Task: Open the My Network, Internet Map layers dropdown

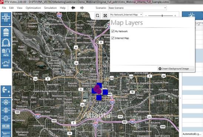Action: click(x=126, y=15)
